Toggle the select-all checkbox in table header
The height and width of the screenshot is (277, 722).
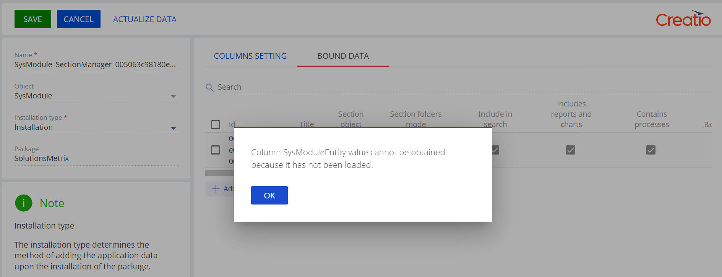pos(216,125)
